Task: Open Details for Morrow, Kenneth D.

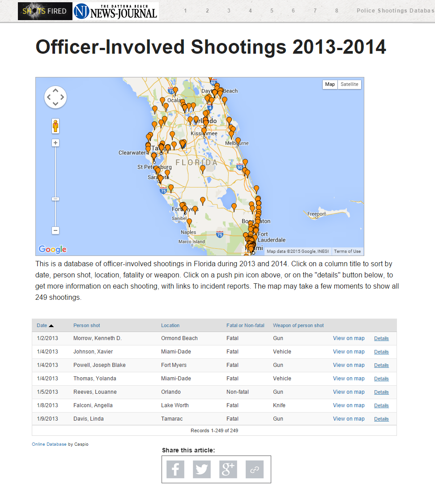Action: coord(381,339)
